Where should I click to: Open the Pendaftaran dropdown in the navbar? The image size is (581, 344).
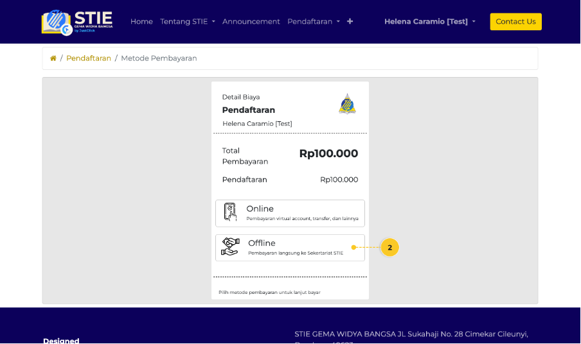(x=313, y=21)
